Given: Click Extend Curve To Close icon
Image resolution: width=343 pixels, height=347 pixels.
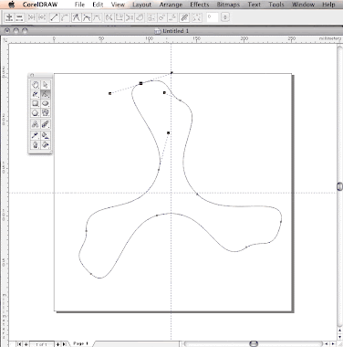Looking at the screenshot, I should (120, 17).
